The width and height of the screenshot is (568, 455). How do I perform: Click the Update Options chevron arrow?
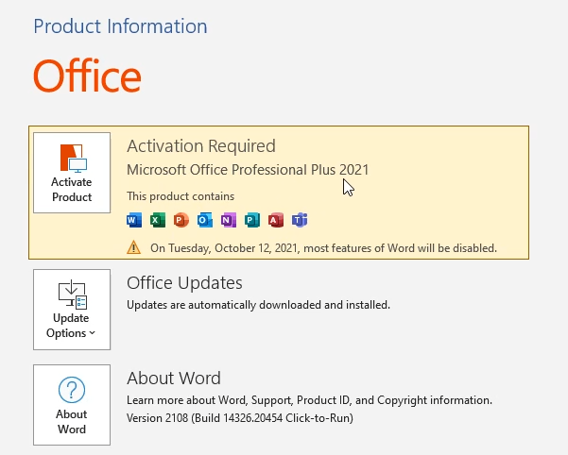pyautogui.click(x=92, y=332)
